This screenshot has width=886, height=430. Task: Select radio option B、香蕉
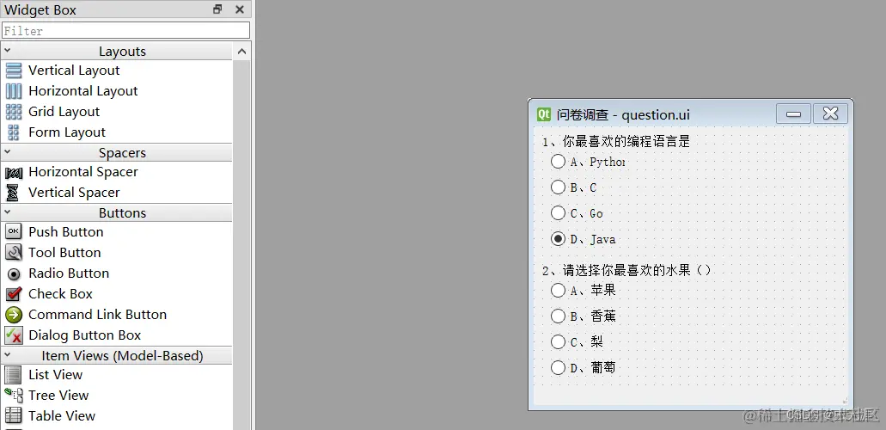click(584, 316)
